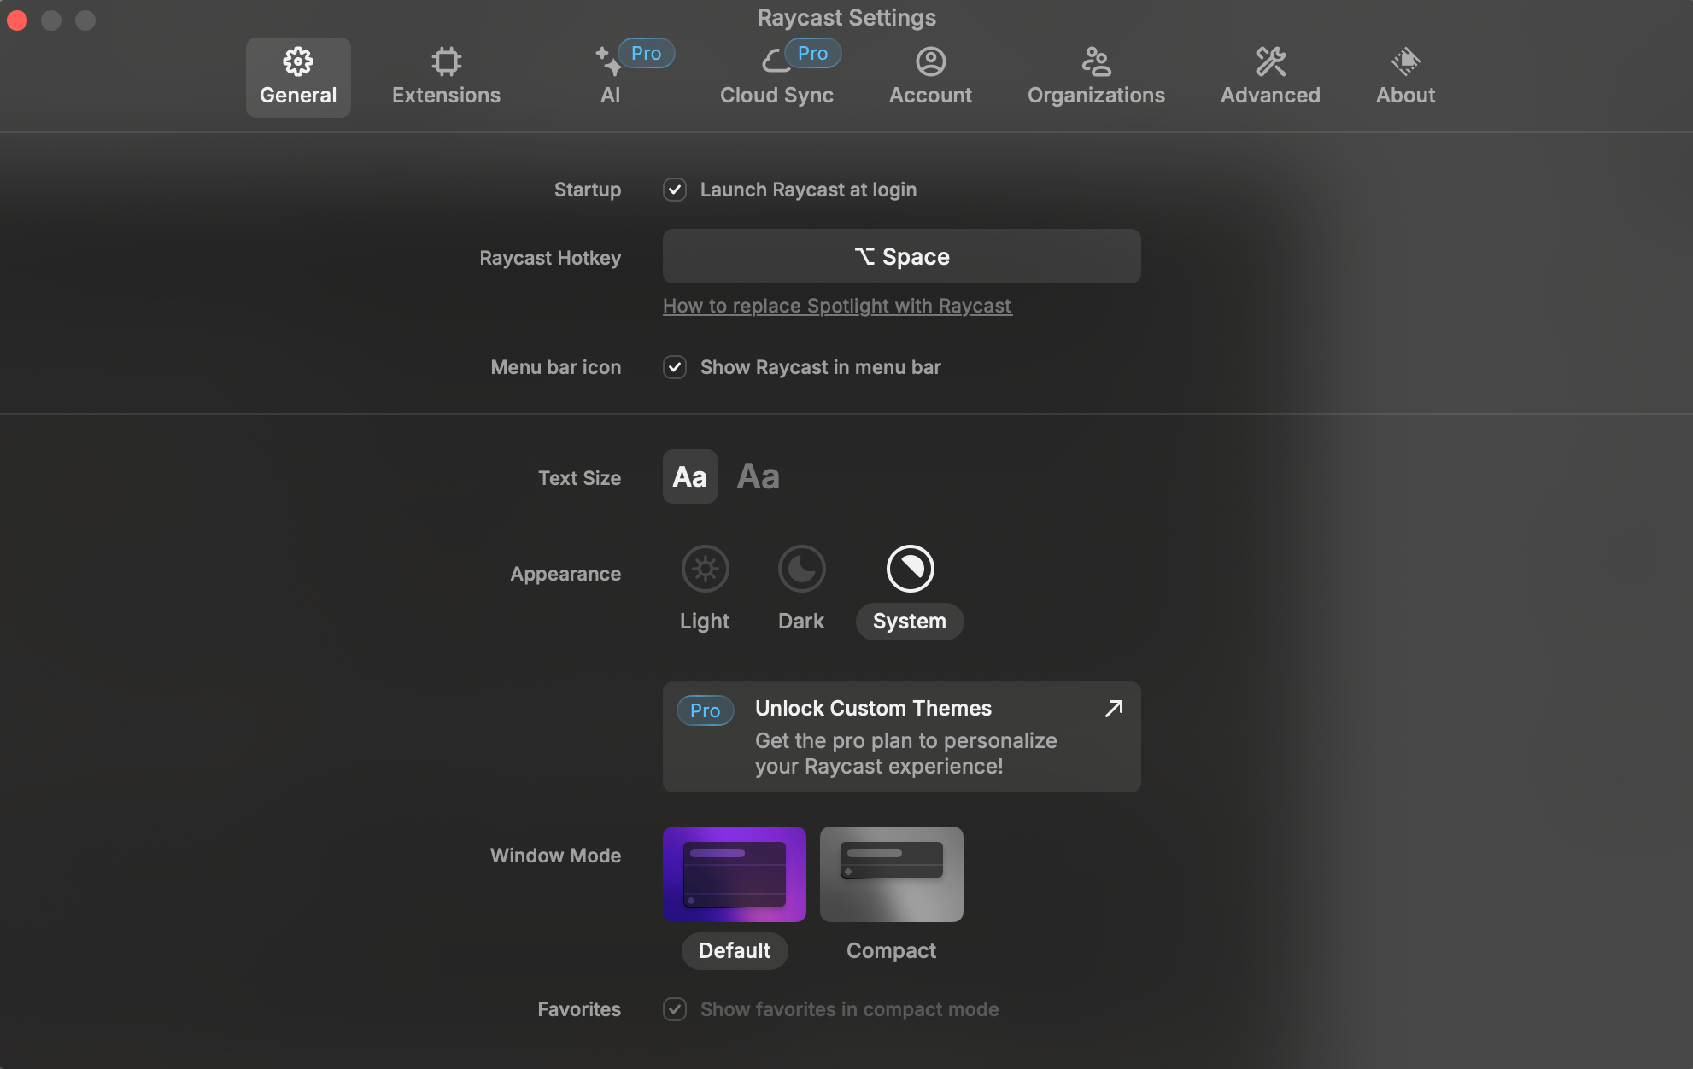1693x1069 pixels.
Task: Open the AI sparkle tab
Action: click(610, 77)
